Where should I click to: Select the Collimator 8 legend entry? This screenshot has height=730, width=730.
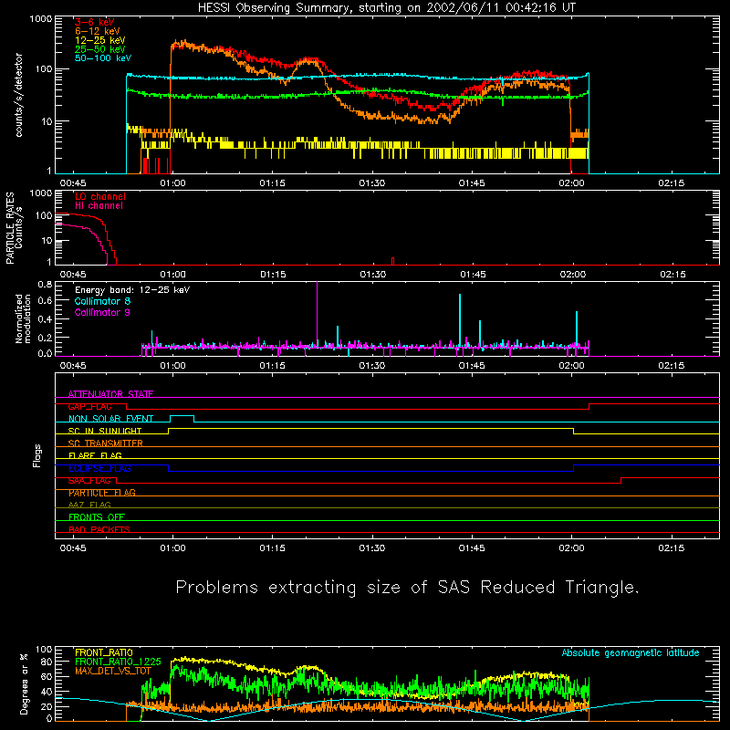(102, 301)
